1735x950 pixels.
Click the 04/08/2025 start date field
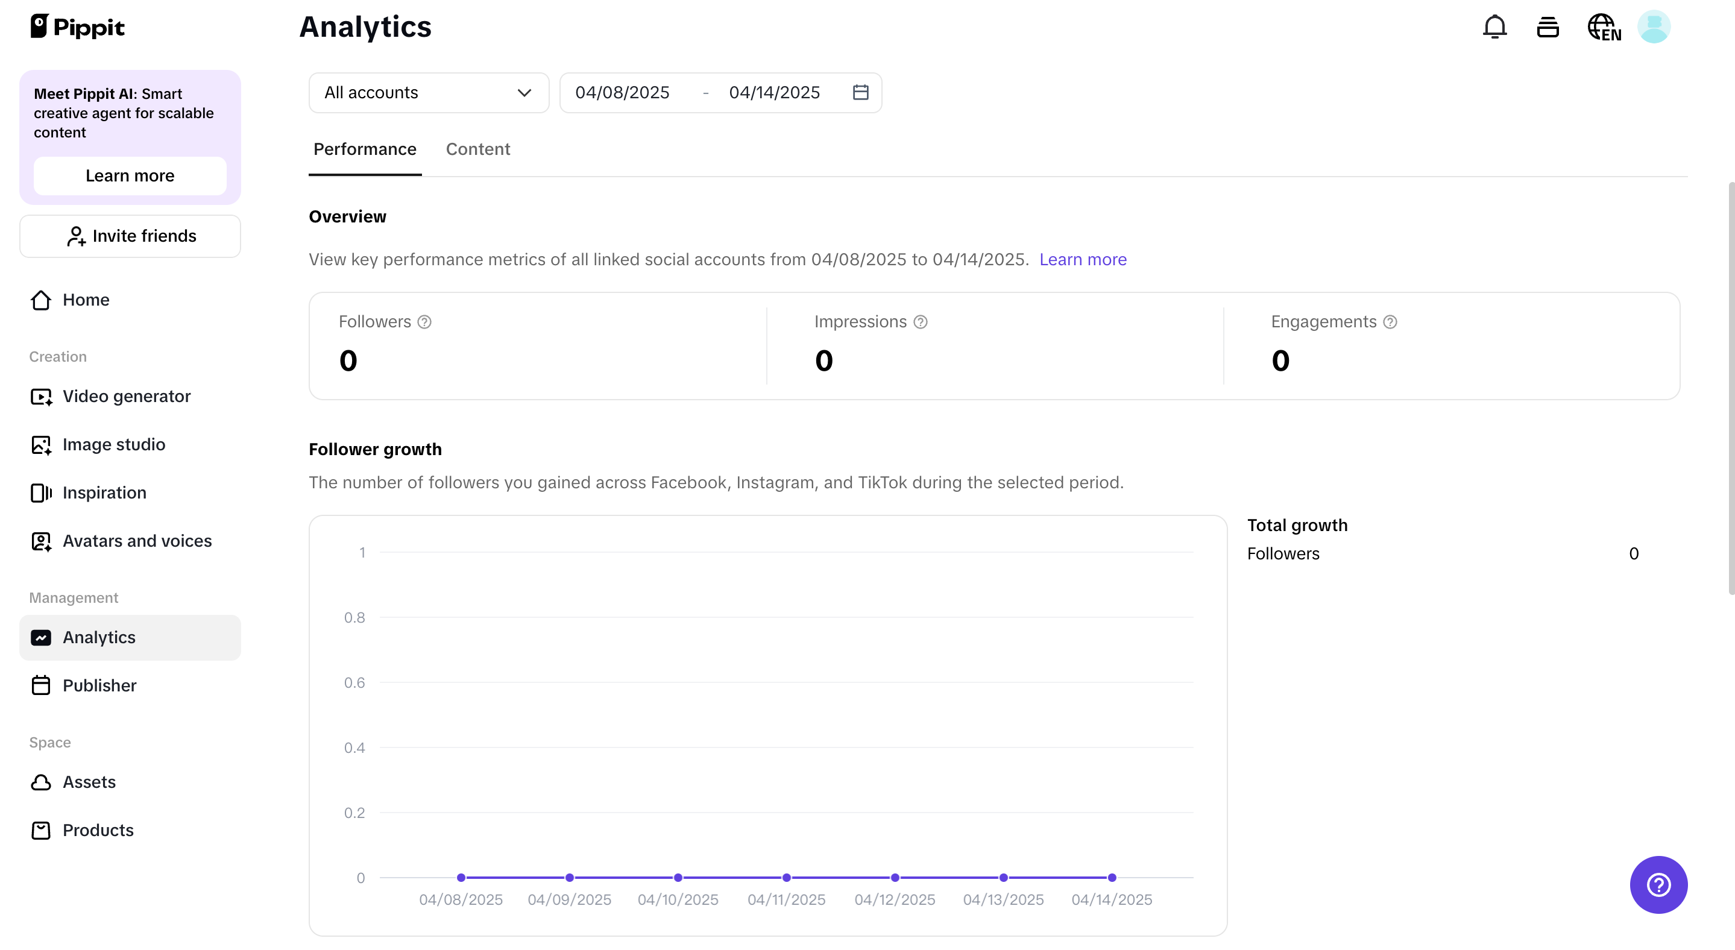(x=622, y=92)
